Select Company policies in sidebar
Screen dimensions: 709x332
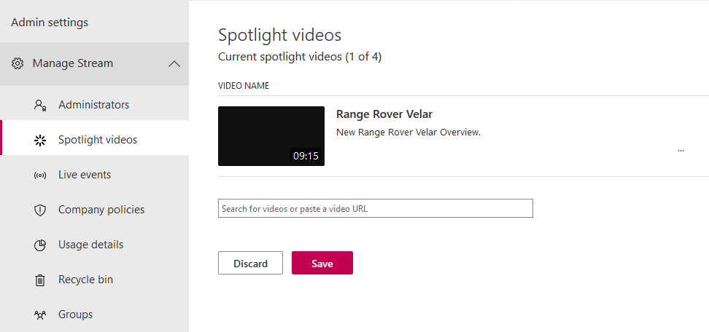101,210
